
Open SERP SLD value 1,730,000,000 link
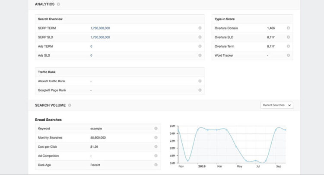click(x=100, y=37)
